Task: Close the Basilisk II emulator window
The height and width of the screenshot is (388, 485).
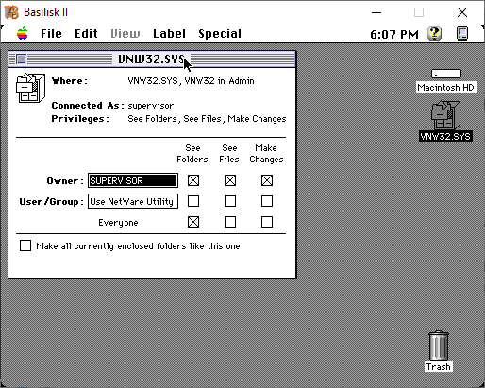Action: pos(462,12)
